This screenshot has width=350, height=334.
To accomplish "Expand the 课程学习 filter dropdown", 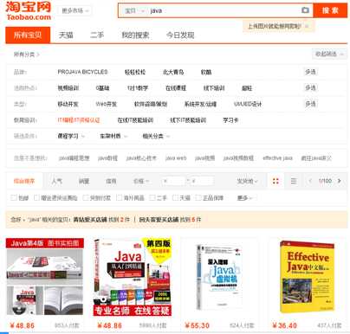I will point(71,136).
